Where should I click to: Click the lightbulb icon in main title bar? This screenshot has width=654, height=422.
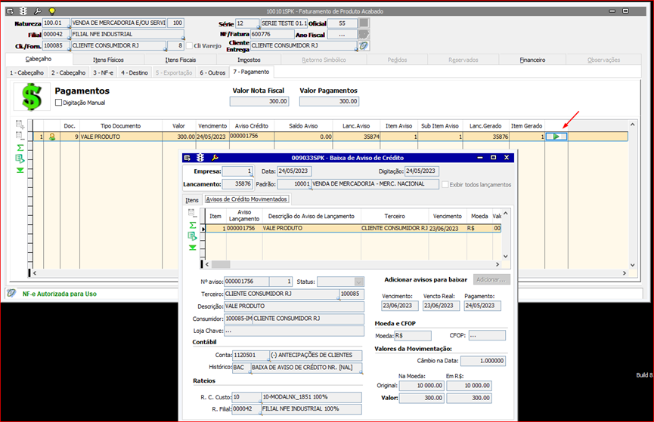tap(51, 12)
